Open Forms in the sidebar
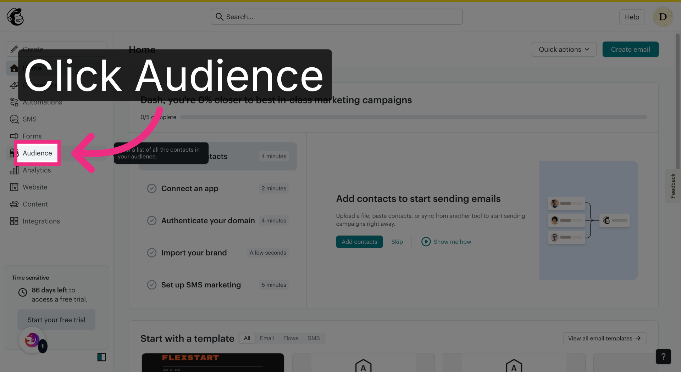The image size is (681, 372). point(32,136)
